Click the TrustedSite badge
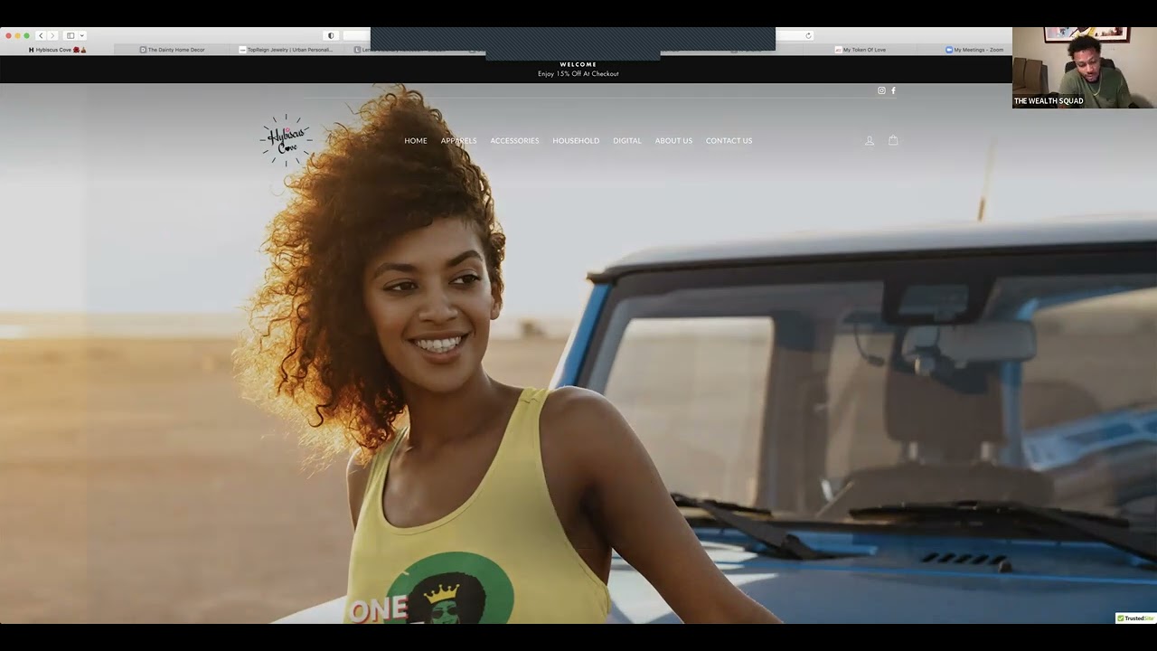The image size is (1157, 651). (x=1135, y=618)
